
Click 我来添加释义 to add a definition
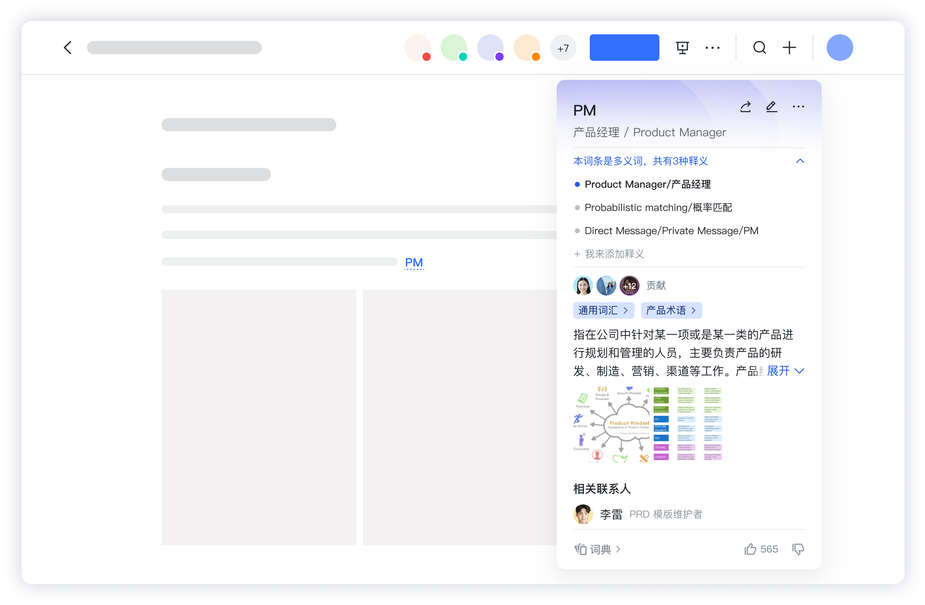[x=614, y=254]
